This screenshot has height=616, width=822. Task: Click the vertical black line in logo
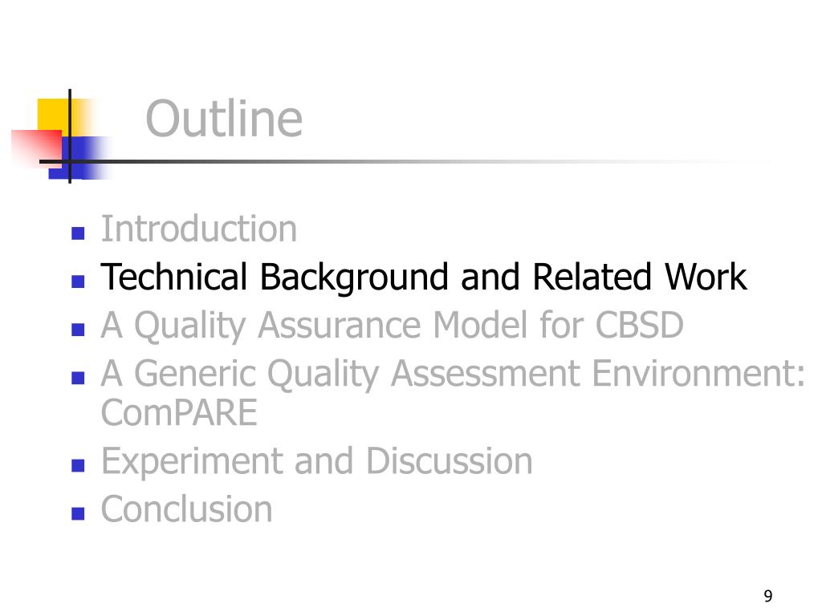point(70,136)
